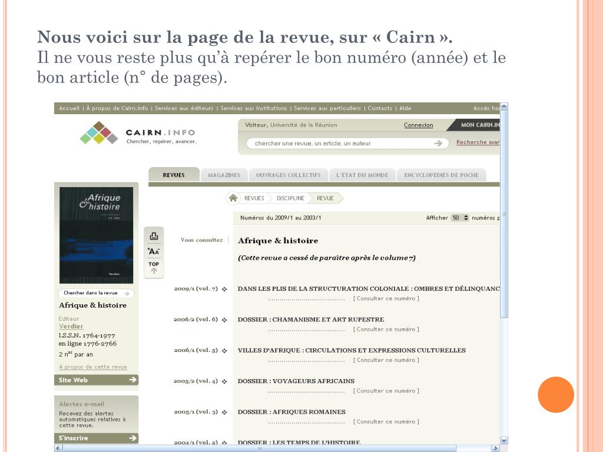
Task: Click the 2005/1 (vol. 3) issue label
Action: tap(196, 411)
